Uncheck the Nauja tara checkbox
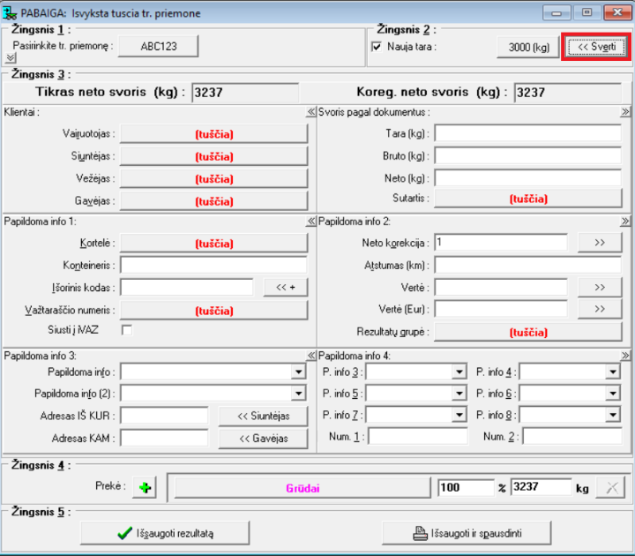 click(x=377, y=47)
